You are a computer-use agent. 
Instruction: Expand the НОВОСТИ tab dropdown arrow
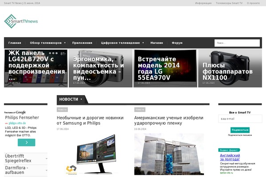pos(81,99)
